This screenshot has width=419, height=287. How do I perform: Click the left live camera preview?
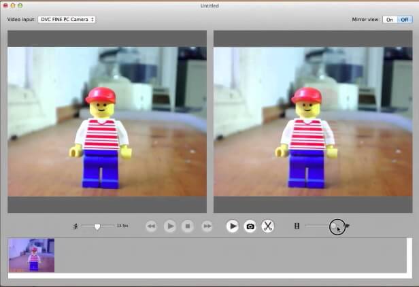pyautogui.click(x=107, y=122)
